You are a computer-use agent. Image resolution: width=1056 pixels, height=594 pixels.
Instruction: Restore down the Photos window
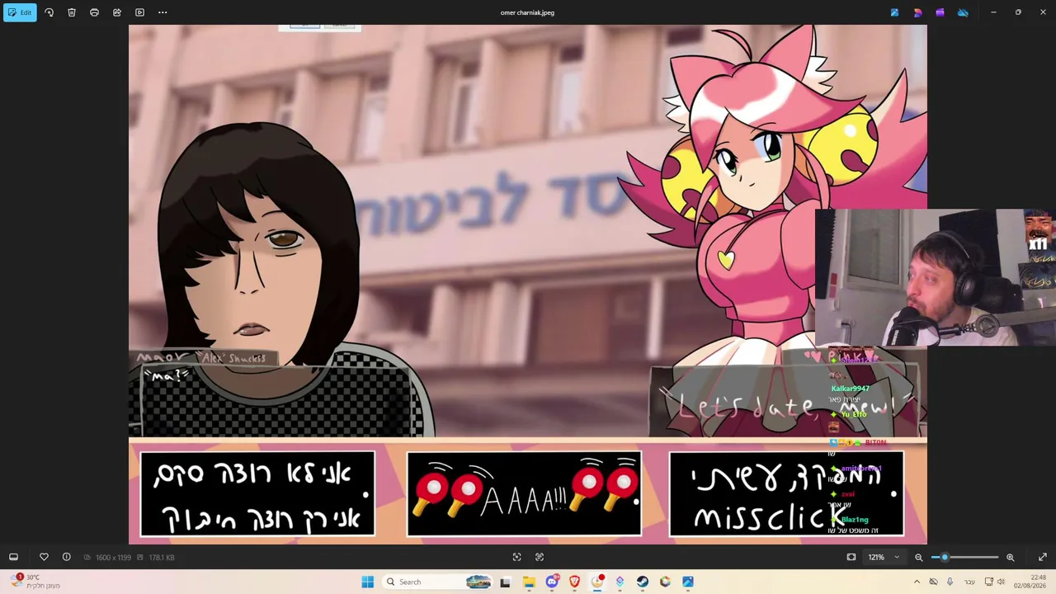pyautogui.click(x=1018, y=12)
